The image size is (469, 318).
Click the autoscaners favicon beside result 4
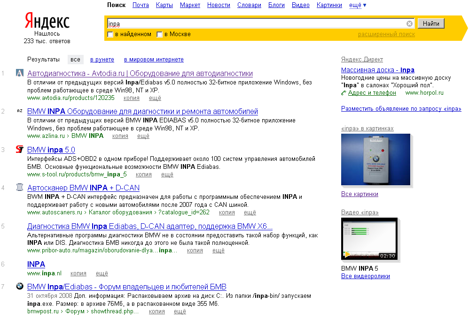point(19,187)
